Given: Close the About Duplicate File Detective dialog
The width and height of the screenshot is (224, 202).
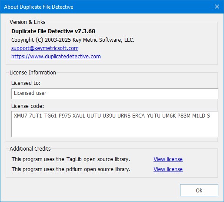Looking at the screenshot, I should pyautogui.click(x=217, y=7).
